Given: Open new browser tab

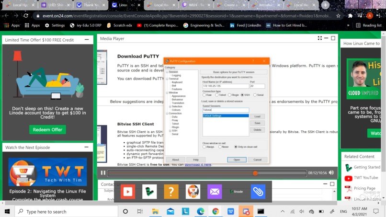Looking at the screenshot, I should pos(325,5).
